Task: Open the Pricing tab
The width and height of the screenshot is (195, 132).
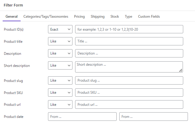Action: point(79,16)
